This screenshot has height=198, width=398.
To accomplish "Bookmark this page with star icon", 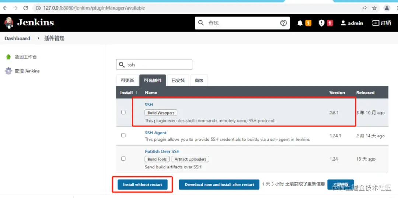I will (374, 8).
